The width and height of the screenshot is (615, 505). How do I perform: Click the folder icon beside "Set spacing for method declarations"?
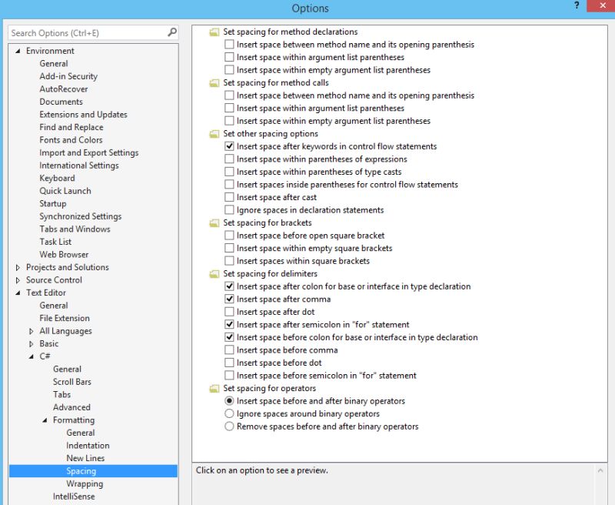click(x=214, y=32)
